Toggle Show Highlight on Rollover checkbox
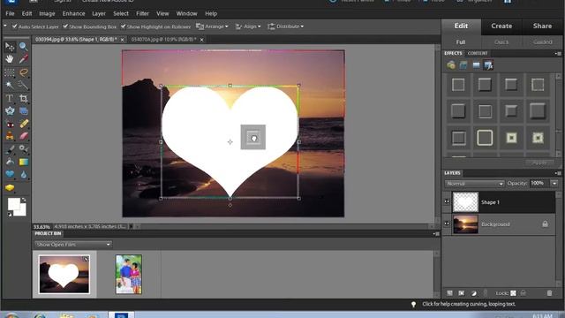This screenshot has width=565, height=318. pyautogui.click(x=123, y=26)
